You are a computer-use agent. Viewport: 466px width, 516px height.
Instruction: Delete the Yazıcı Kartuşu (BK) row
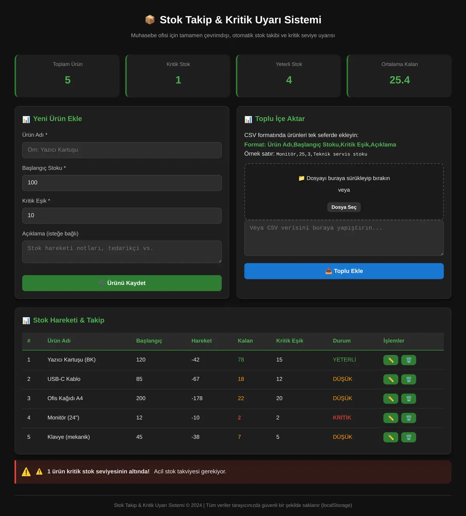409,360
